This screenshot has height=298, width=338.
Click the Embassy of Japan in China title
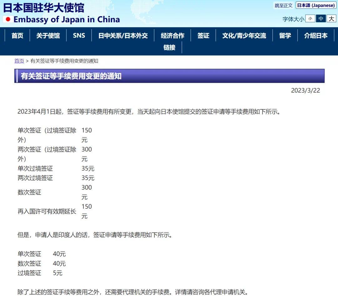point(67,19)
